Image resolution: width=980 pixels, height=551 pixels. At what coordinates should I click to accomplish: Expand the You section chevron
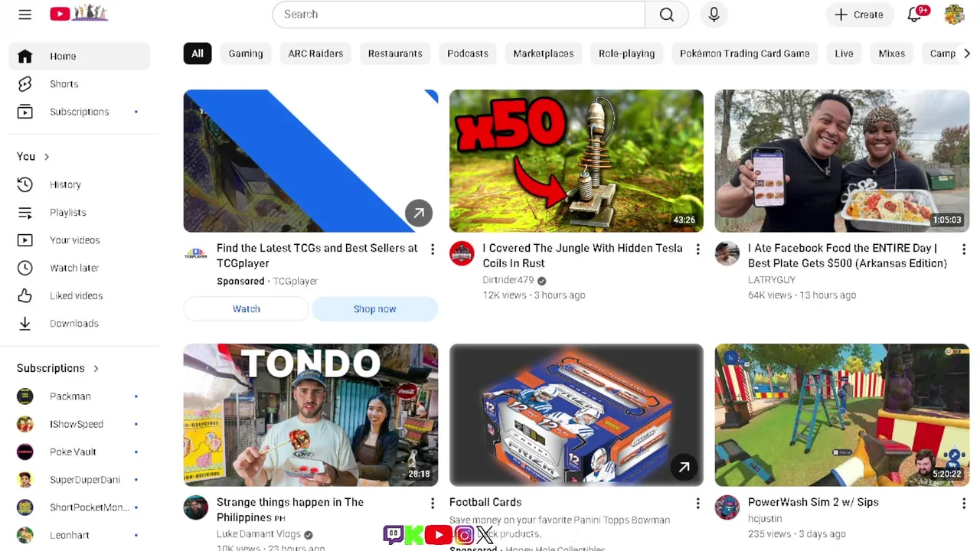click(x=47, y=157)
